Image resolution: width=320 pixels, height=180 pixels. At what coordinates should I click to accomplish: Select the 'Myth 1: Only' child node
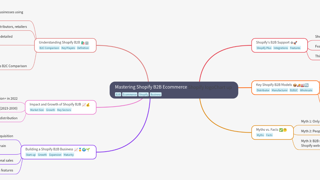(310, 121)
